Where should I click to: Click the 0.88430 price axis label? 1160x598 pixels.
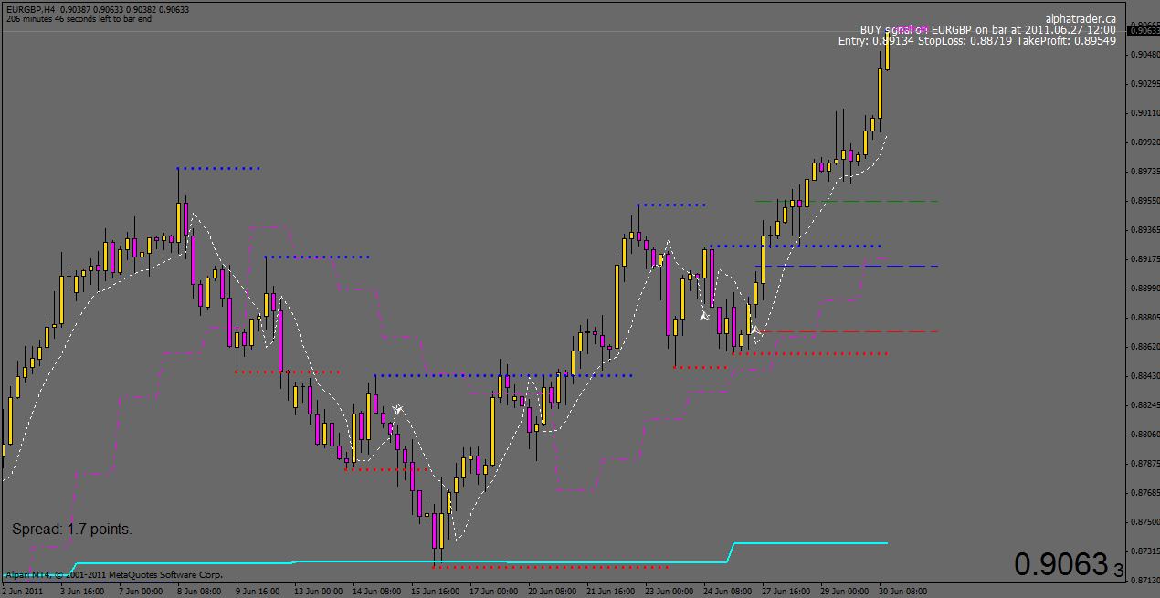[x=1144, y=375]
